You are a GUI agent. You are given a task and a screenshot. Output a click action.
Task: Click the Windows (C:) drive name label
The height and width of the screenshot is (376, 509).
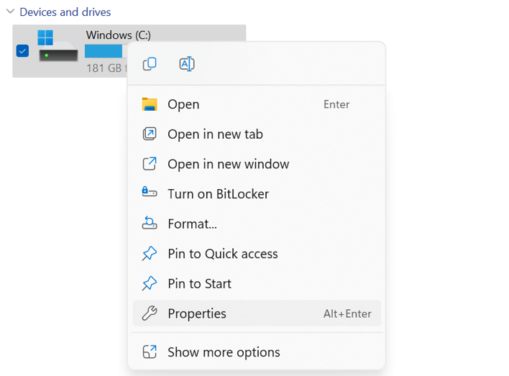pyautogui.click(x=118, y=35)
